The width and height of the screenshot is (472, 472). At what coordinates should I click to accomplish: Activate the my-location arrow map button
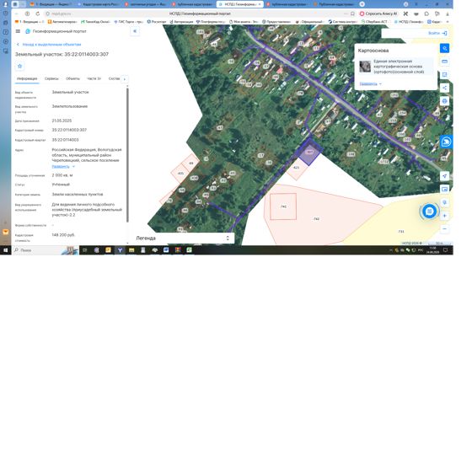click(445, 176)
